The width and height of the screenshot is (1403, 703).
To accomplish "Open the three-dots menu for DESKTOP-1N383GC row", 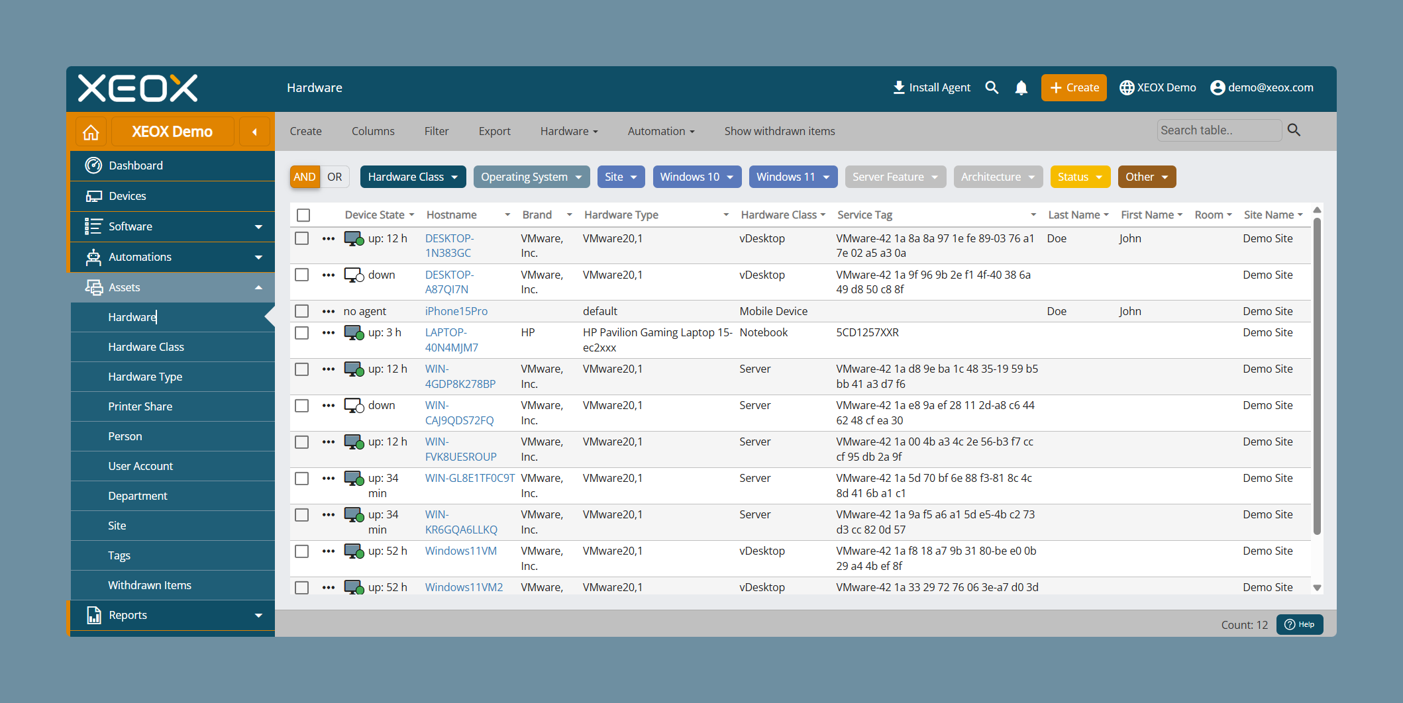I will pos(329,238).
